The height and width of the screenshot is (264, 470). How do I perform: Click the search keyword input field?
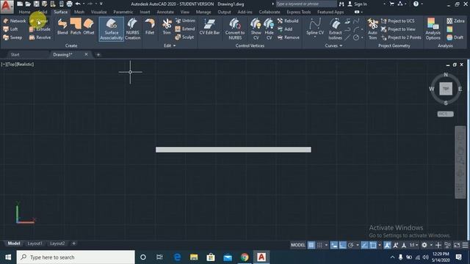pos(305,4)
